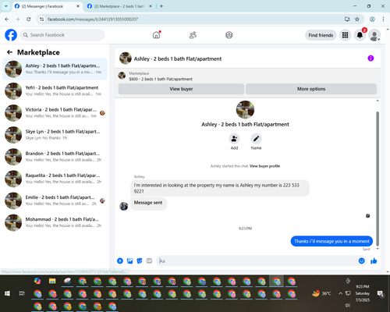Click the Name edit pencil icon

[x=256, y=139]
